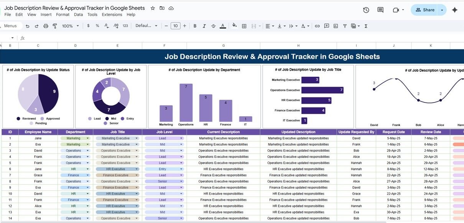Open version history clock icon
Viewport: 464px width, 223px height.
click(x=366, y=10)
